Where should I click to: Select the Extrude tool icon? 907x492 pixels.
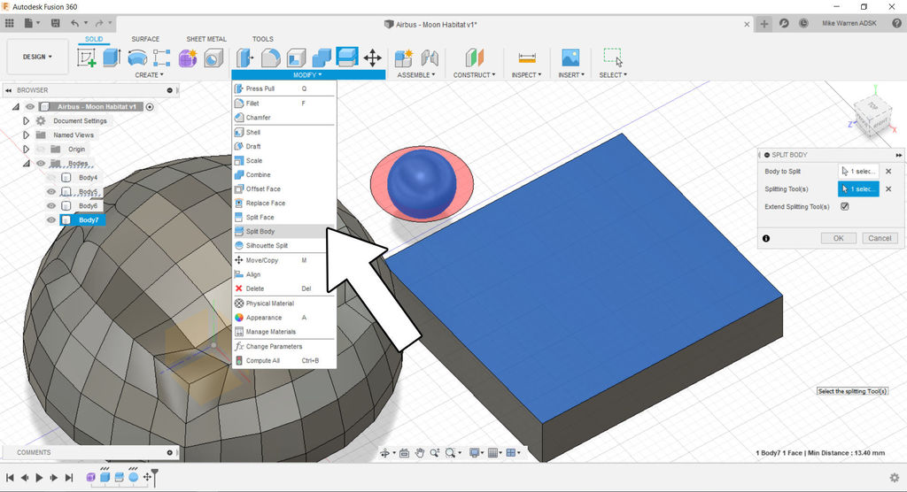pyautogui.click(x=112, y=58)
